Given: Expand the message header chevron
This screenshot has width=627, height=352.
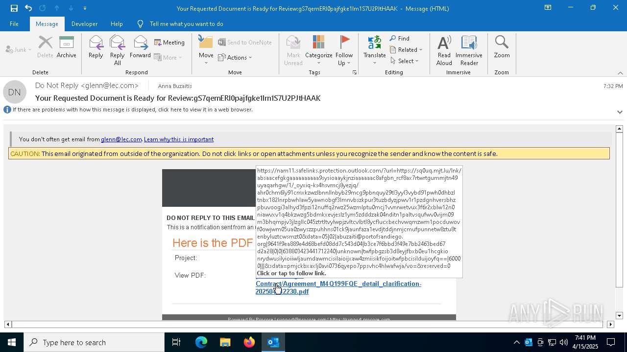Looking at the screenshot, I should 620,112.
